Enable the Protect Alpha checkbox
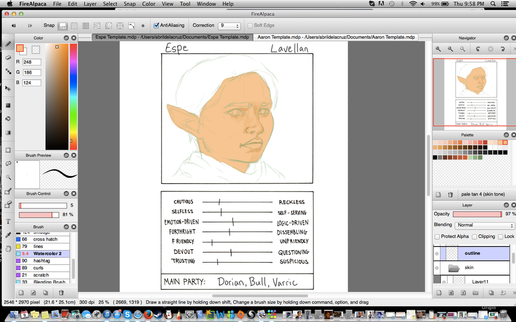 coord(437,236)
